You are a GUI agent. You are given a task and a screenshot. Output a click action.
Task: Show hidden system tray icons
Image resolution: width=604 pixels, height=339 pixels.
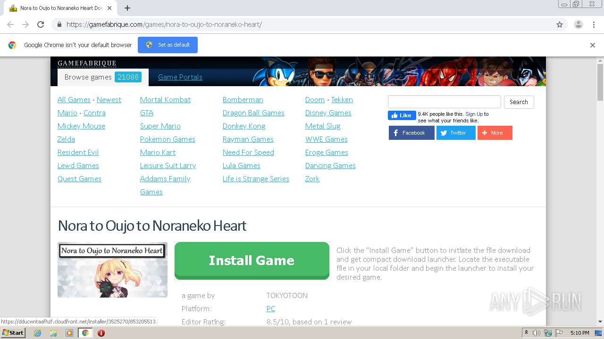click(x=526, y=333)
